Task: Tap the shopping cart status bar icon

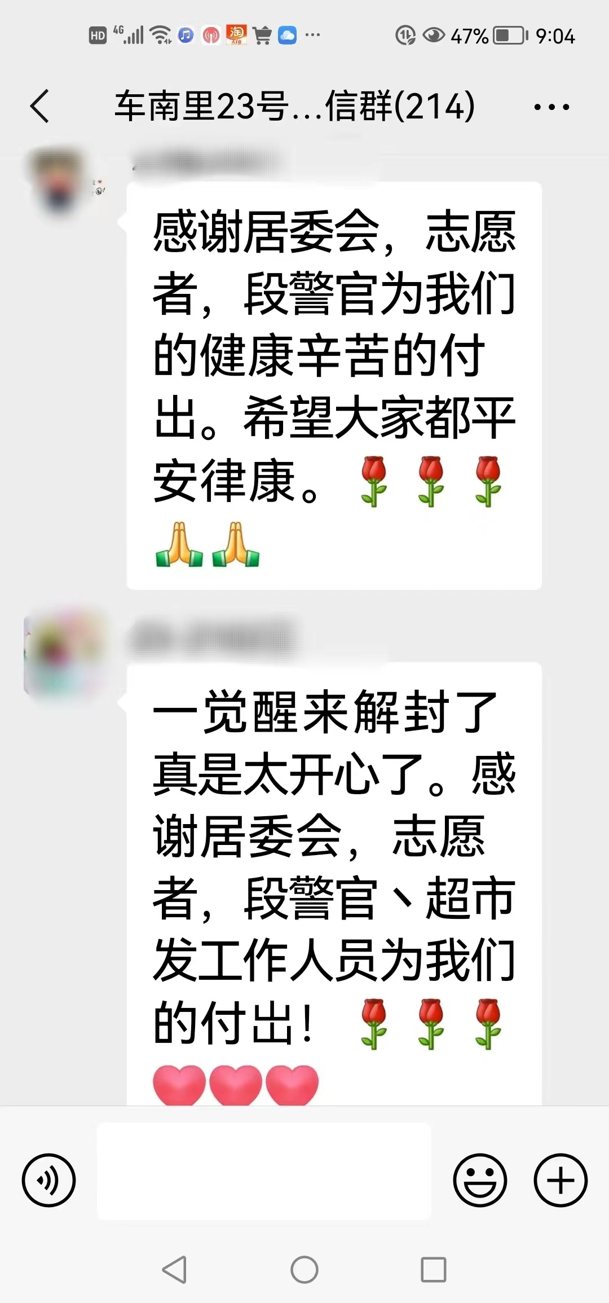Action: [x=262, y=36]
